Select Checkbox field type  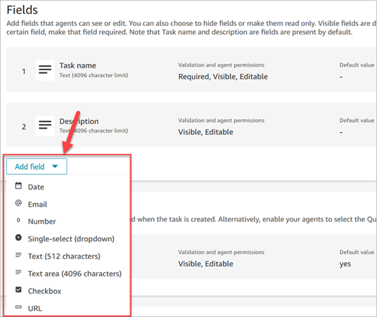(45, 291)
